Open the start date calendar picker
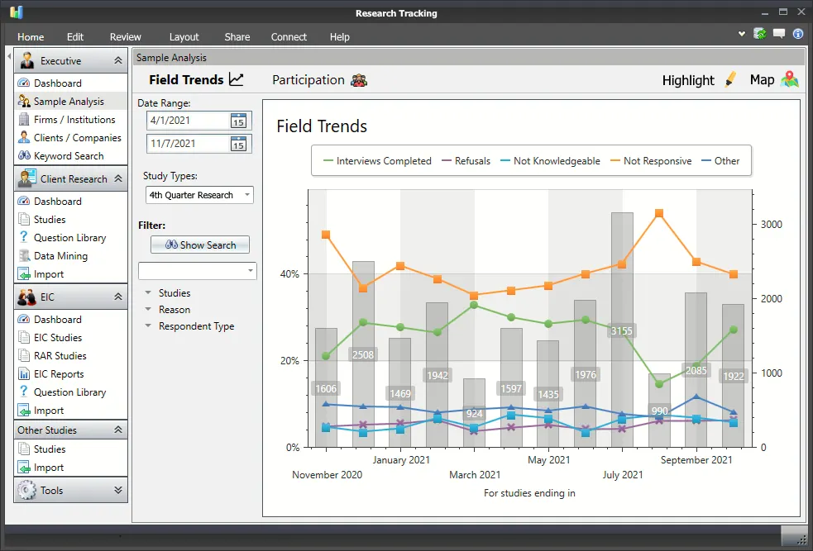813x551 pixels. click(x=238, y=121)
